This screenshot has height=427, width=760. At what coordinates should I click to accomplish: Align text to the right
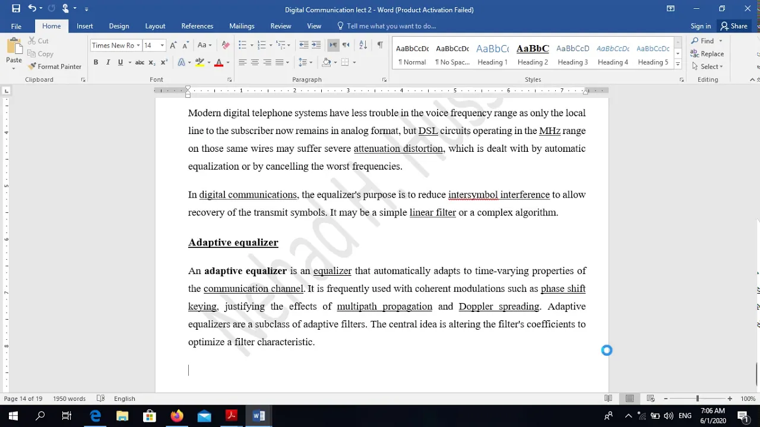[267, 62]
